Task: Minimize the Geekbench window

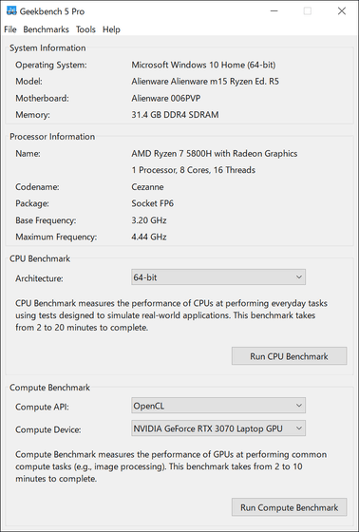Action: pos(274,11)
